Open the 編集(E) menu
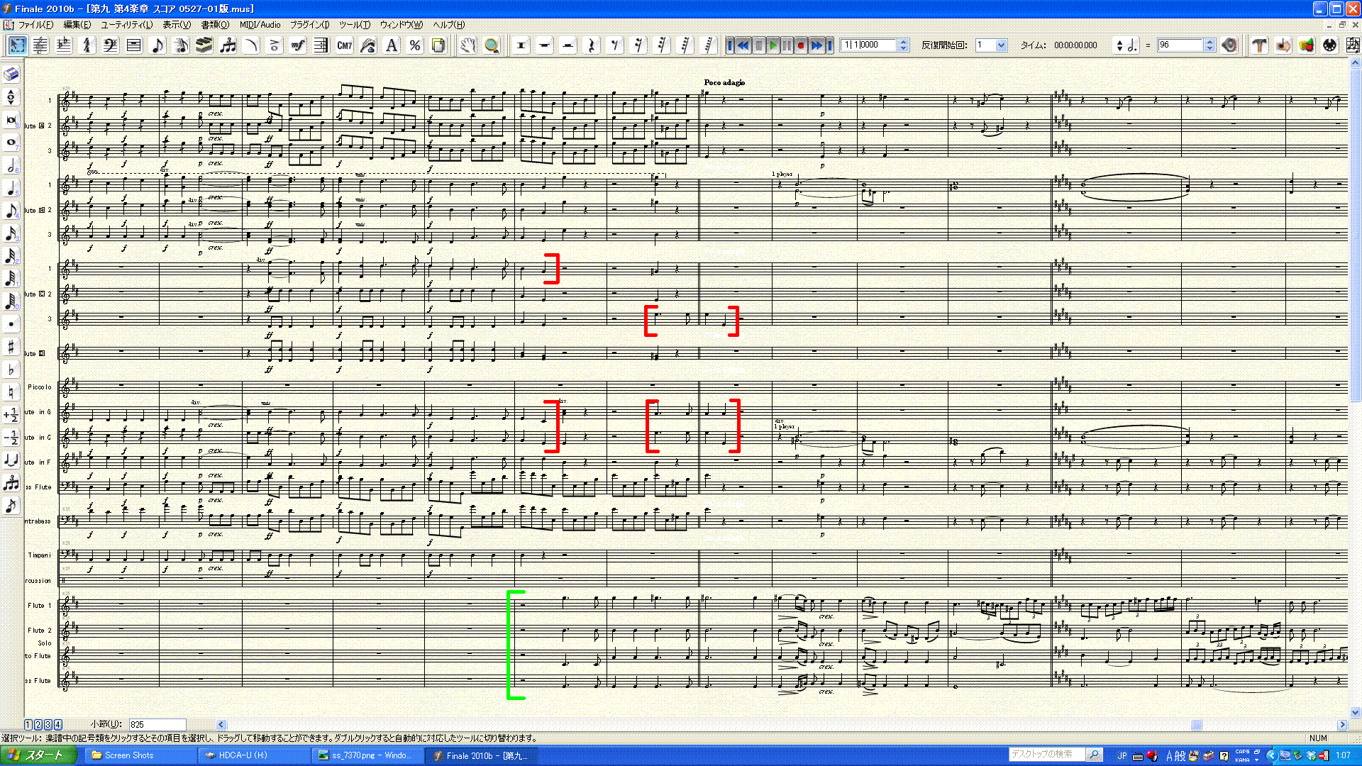Viewport: 1362px width, 766px height. coord(77,25)
